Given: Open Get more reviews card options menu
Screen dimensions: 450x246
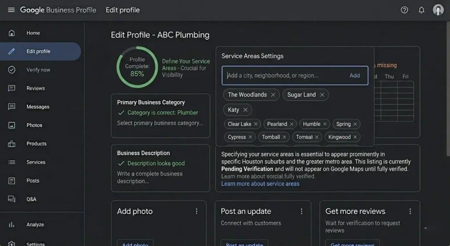Looking at the screenshot, I should click(x=410, y=212).
